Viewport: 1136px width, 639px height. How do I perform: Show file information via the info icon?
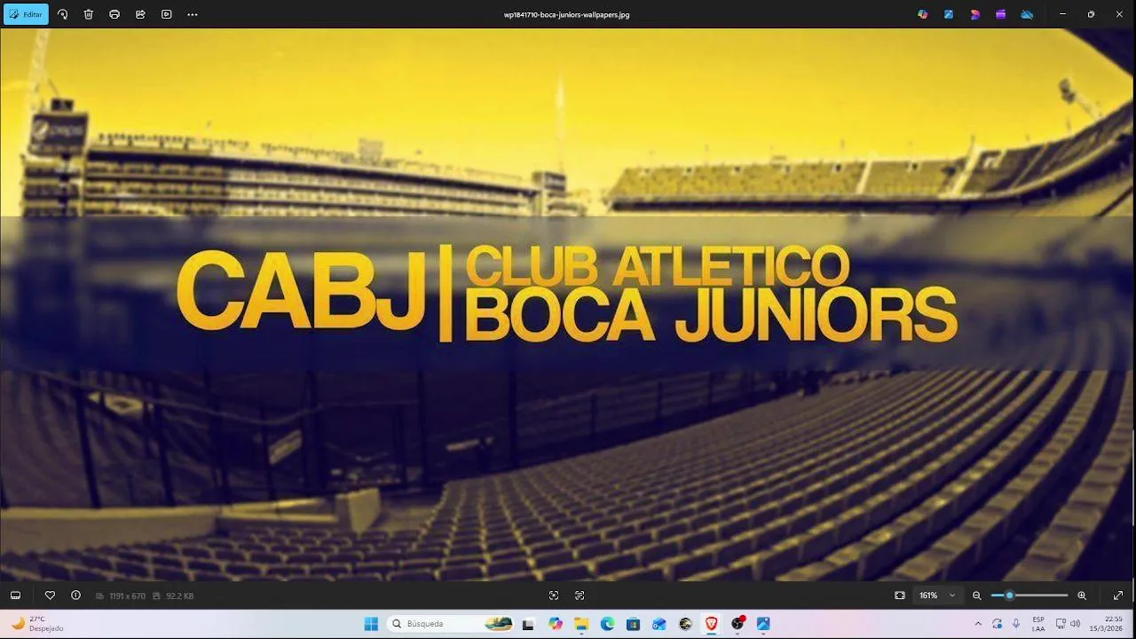click(75, 596)
